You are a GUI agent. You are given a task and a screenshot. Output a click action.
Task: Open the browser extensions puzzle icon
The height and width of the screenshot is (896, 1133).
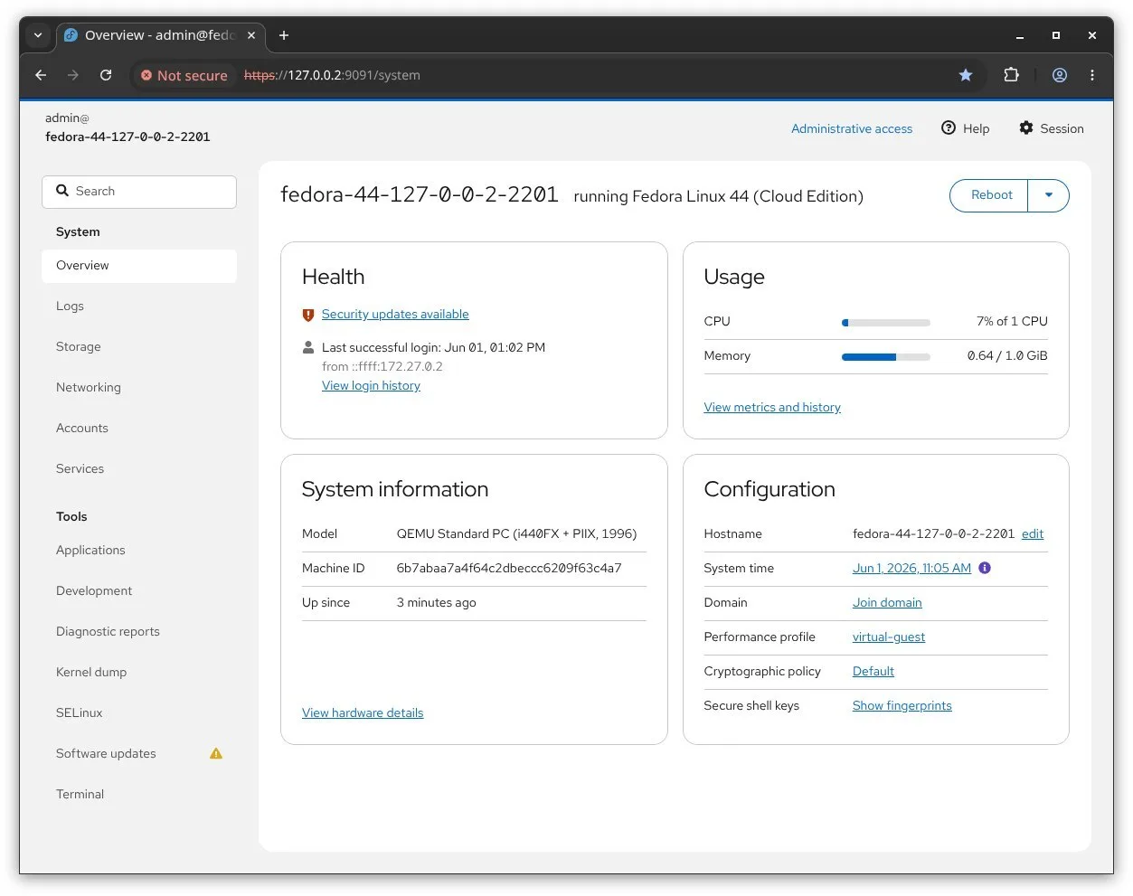point(1012,75)
